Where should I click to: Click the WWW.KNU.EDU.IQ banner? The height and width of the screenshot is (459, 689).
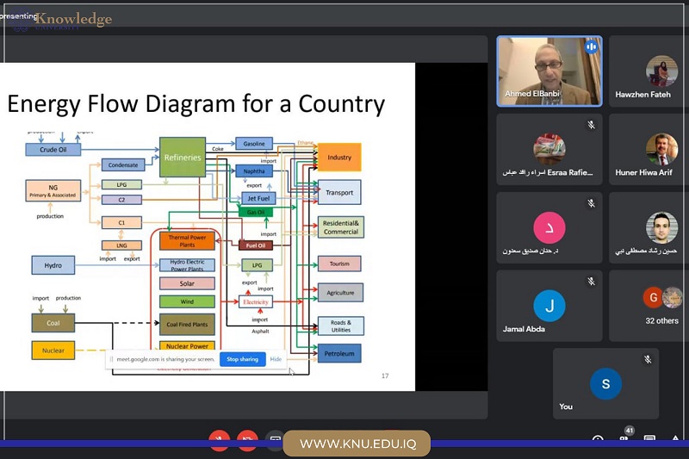(357, 443)
